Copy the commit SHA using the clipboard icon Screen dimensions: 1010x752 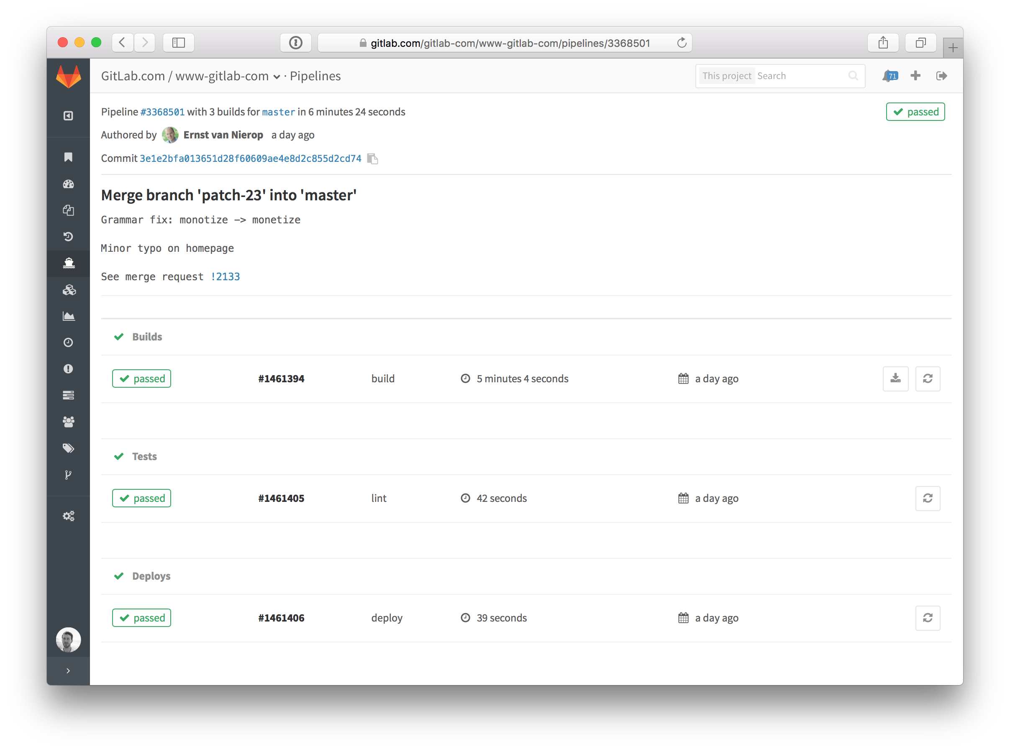click(x=372, y=159)
